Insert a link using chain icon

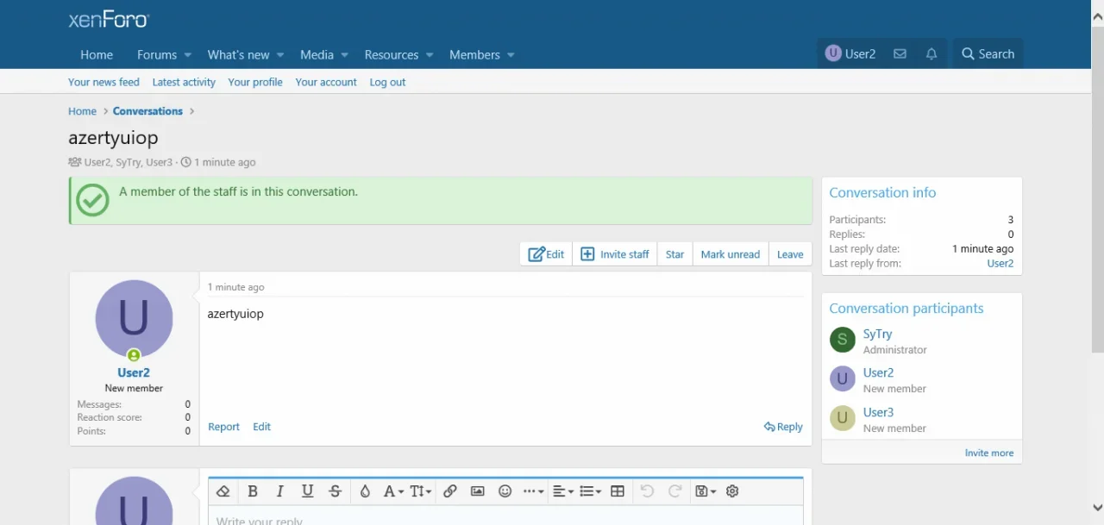pyautogui.click(x=449, y=491)
